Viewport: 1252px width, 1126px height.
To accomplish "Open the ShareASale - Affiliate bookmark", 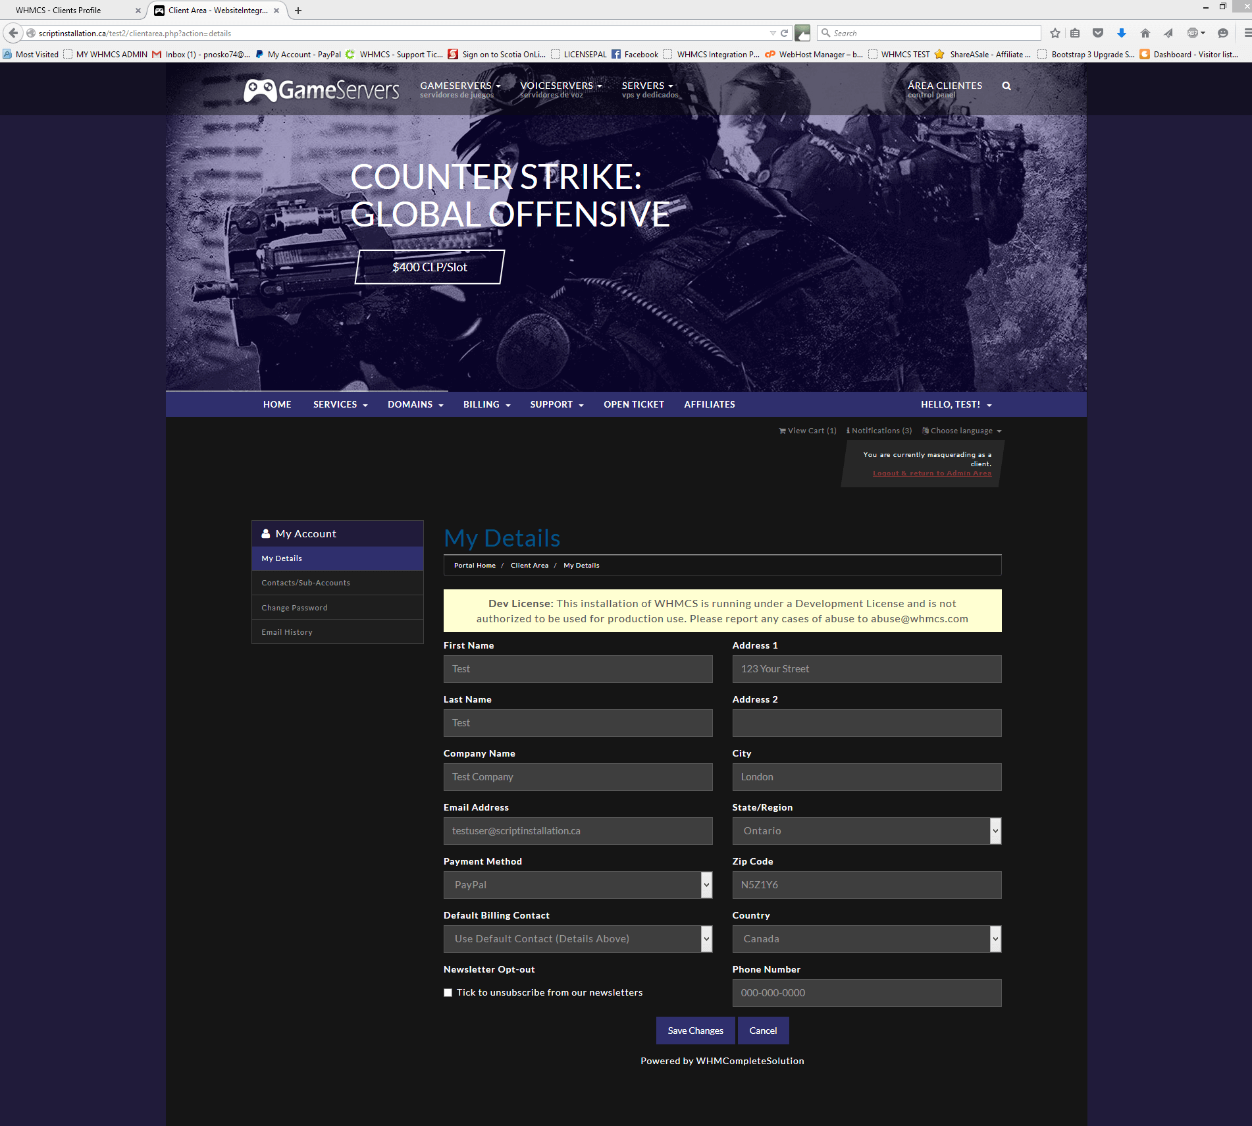I will [983, 55].
